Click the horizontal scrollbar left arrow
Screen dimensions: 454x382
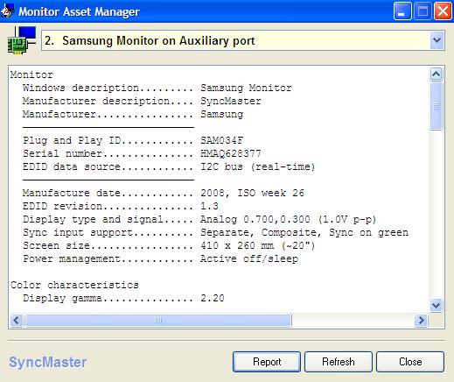pyautogui.click(x=17, y=321)
